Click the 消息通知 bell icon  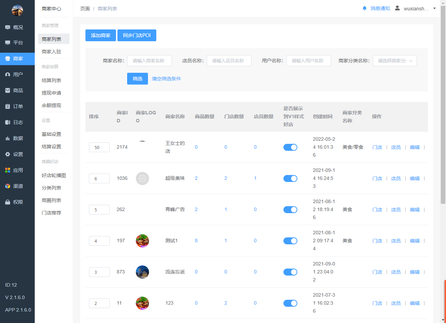364,8
